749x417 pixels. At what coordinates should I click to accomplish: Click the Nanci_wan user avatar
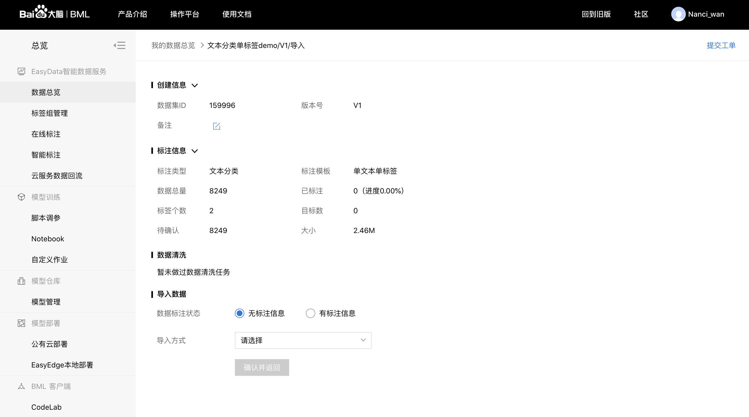pos(678,14)
